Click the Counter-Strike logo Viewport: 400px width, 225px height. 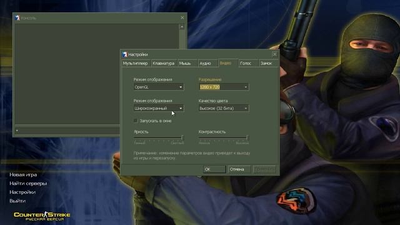[42, 216]
